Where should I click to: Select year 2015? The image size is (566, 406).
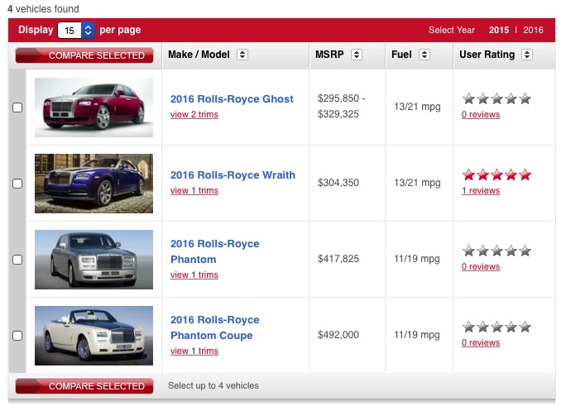click(498, 30)
